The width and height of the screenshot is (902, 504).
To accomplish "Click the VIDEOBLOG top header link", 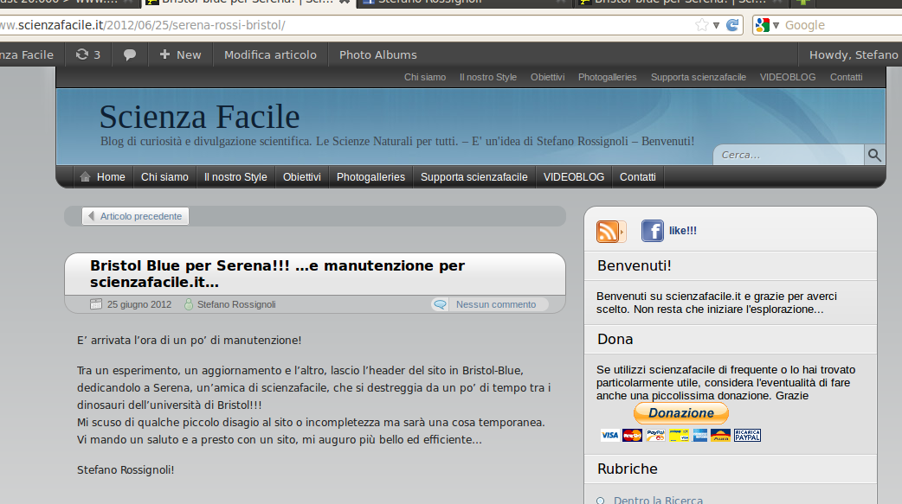I will click(x=788, y=77).
